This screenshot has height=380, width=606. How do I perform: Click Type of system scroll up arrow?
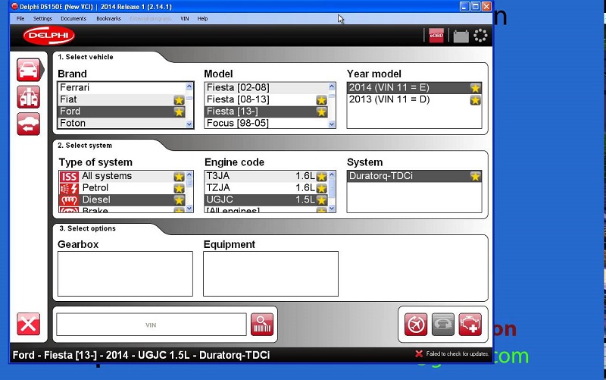pyautogui.click(x=189, y=174)
